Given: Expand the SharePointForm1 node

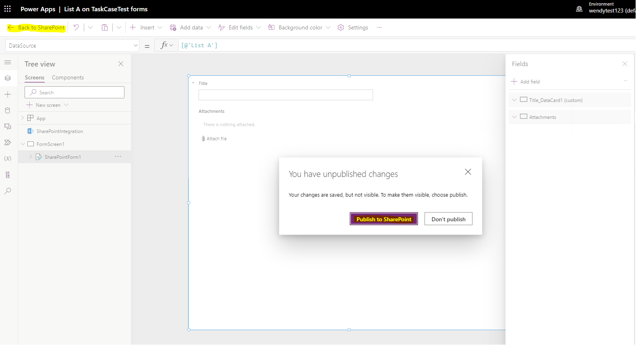Looking at the screenshot, I should (x=31, y=157).
